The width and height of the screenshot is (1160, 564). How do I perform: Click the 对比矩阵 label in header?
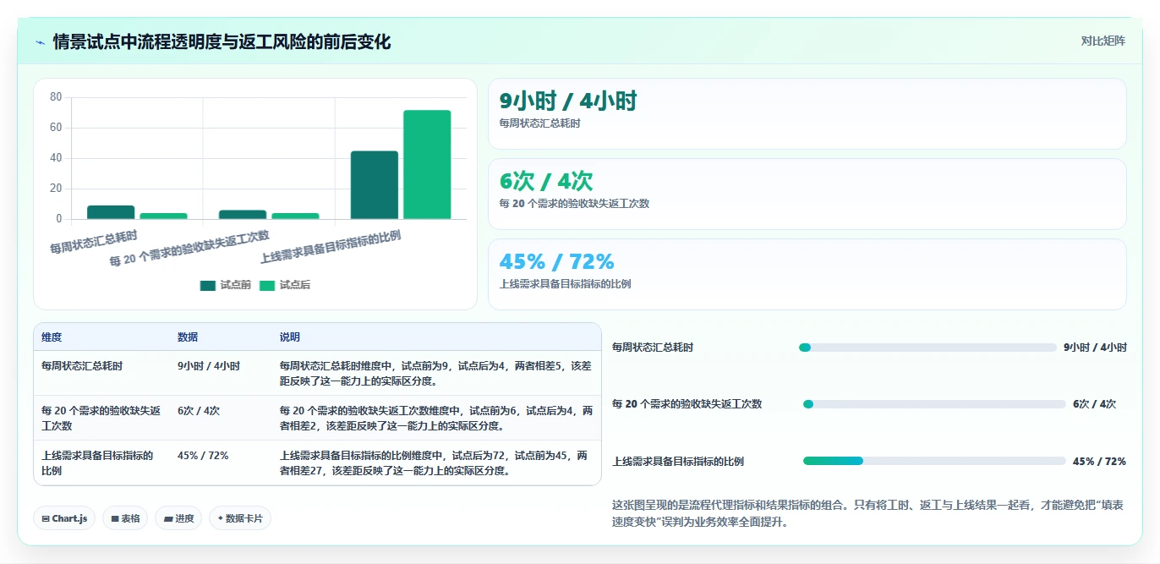coord(1103,41)
